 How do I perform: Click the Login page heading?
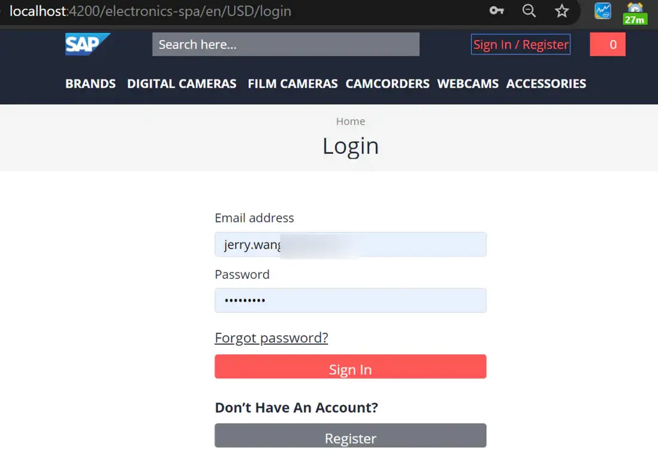[x=351, y=146]
